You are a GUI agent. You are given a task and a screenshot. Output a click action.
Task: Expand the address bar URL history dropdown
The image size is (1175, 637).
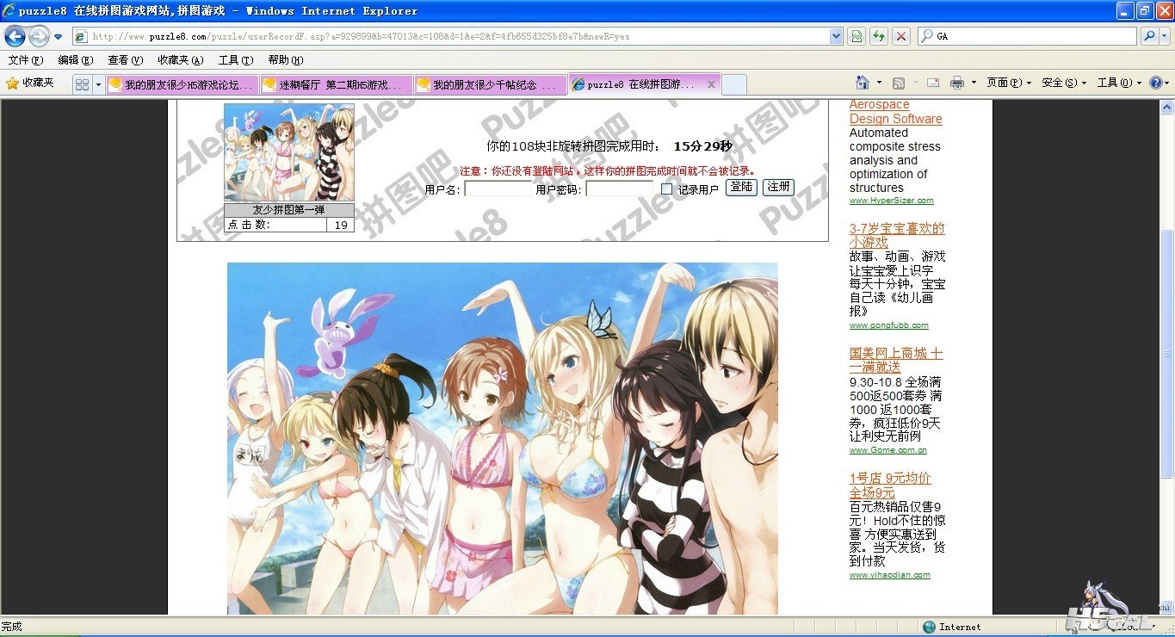(836, 36)
